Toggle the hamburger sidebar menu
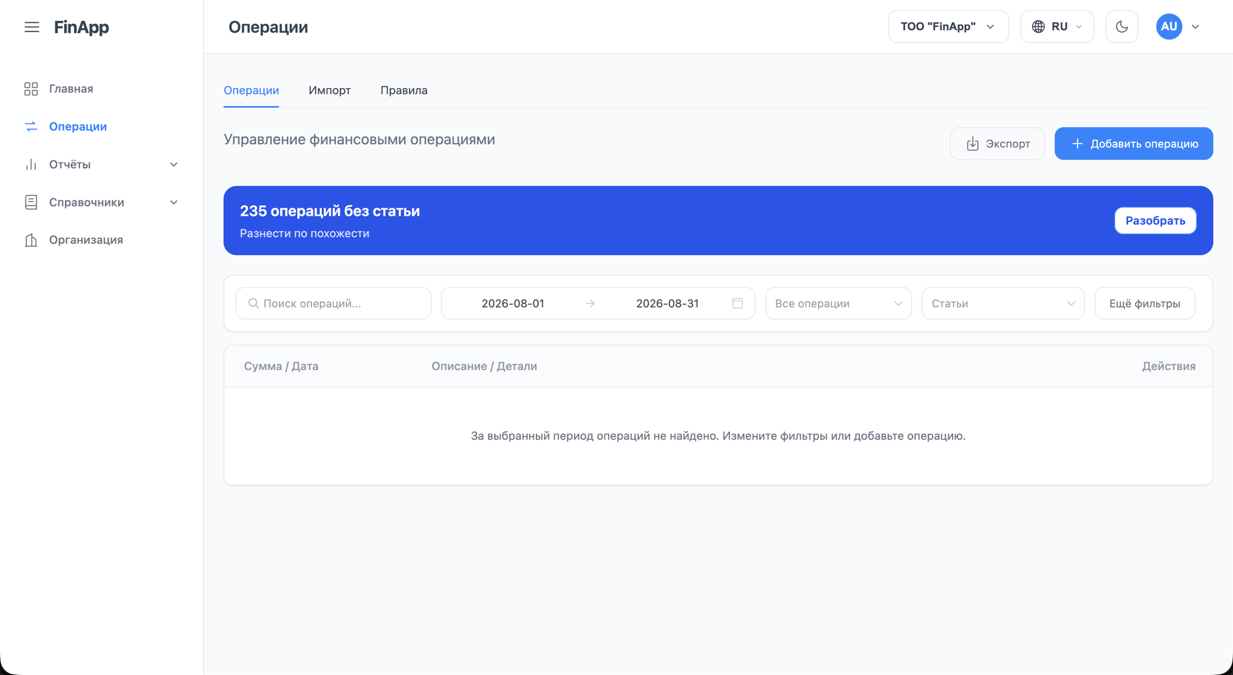Image resolution: width=1233 pixels, height=675 pixels. 31,27
